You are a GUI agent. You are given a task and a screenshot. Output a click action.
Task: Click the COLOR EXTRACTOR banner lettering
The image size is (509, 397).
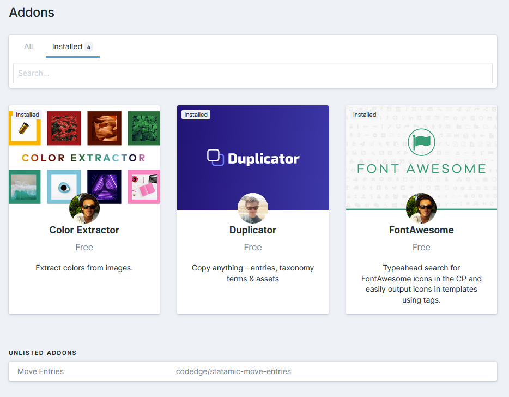click(x=83, y=158)
